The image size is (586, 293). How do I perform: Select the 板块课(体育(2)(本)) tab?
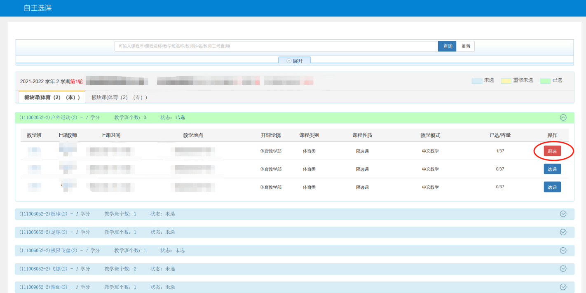coord(52,97)
